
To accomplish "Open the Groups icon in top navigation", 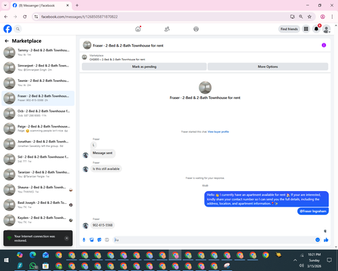I will [x=196, y=29].
